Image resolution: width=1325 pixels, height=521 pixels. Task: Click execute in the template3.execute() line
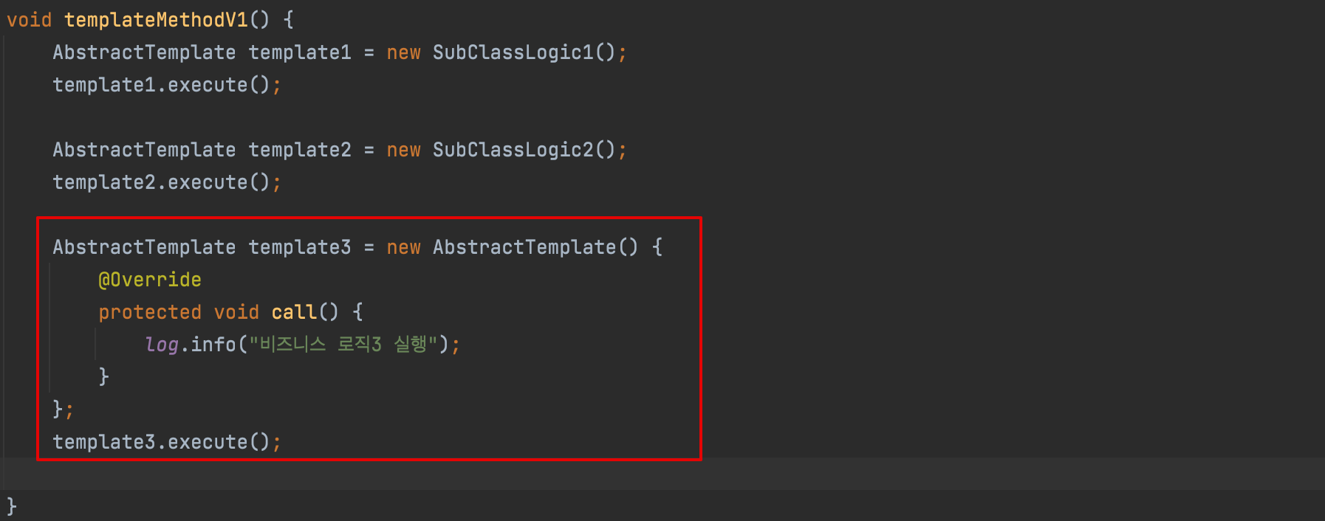pyautogui.click(x=208, y=442)
